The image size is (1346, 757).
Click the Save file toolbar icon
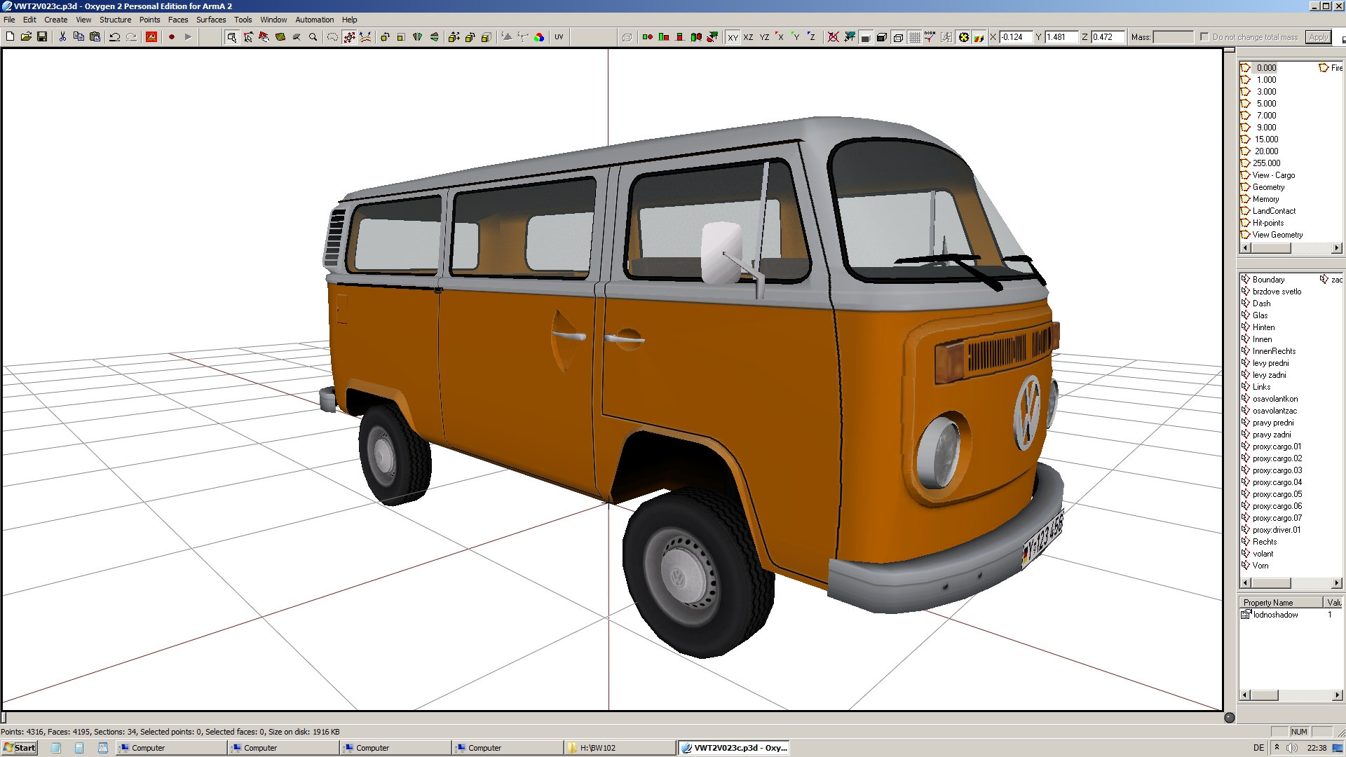pos(42,37)
